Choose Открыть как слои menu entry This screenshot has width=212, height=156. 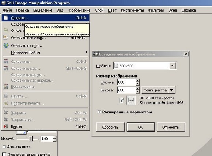tap(45, 38)
